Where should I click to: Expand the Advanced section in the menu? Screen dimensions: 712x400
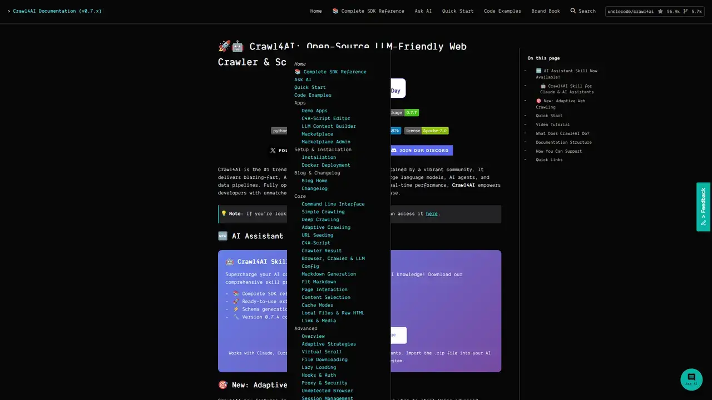(x=305, y=328)
